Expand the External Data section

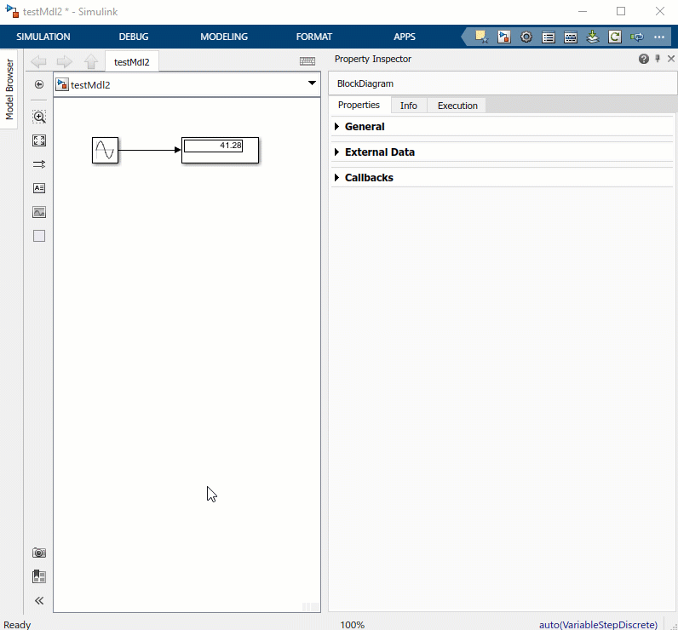click(x=379, y=152)
